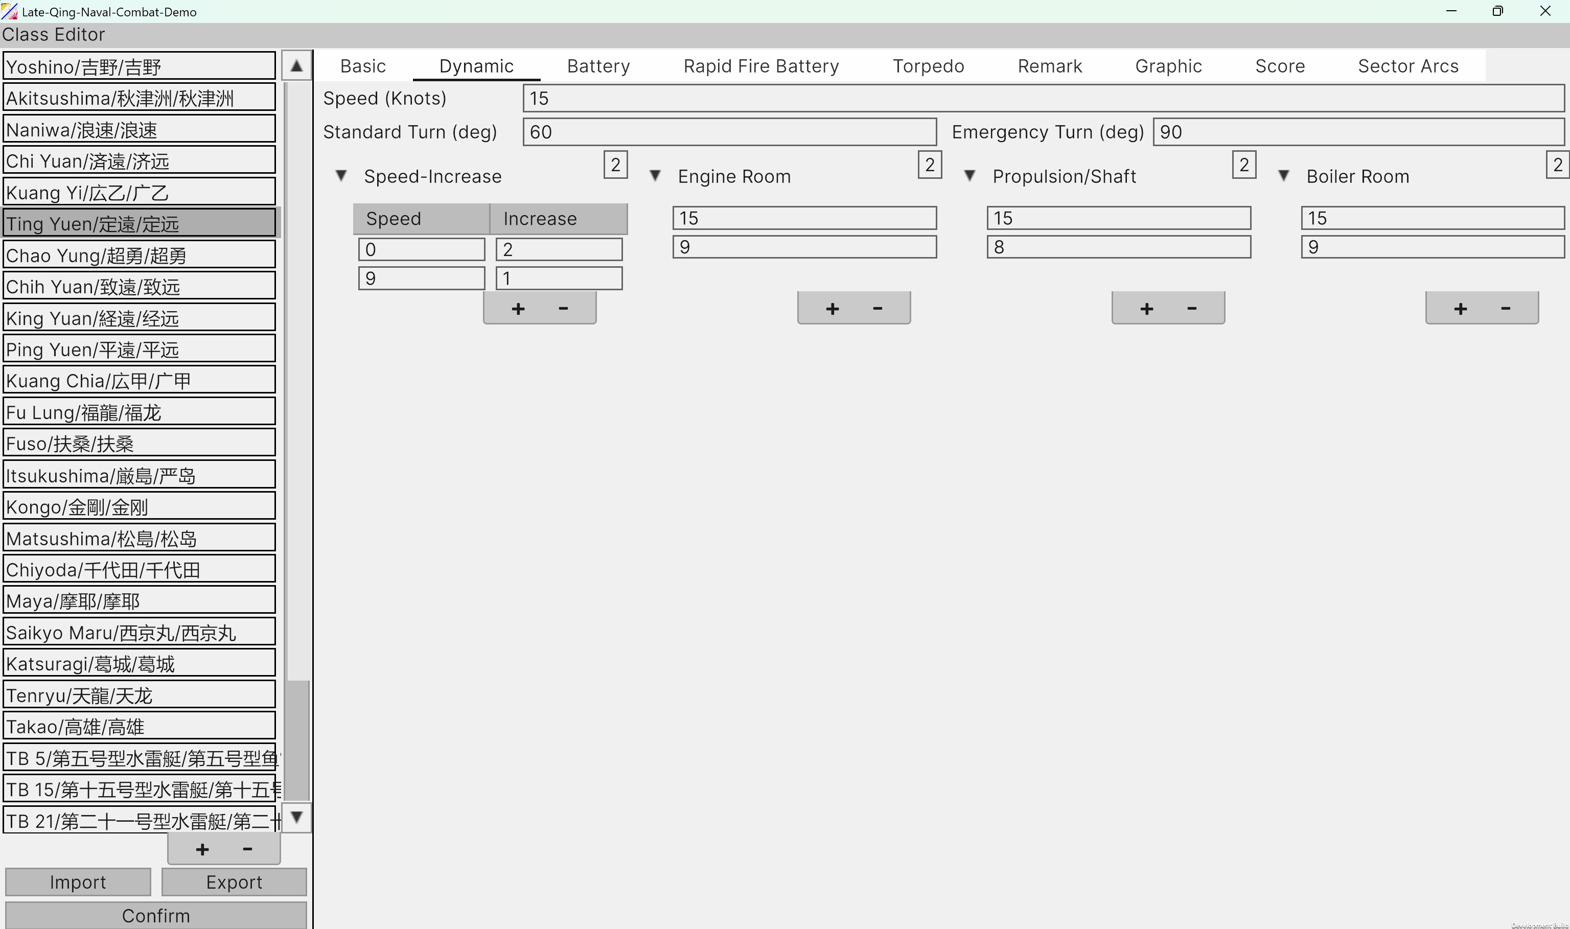Select Fuso in the ship class list
Screen dimensions: 1570x929
pos(139,443)
